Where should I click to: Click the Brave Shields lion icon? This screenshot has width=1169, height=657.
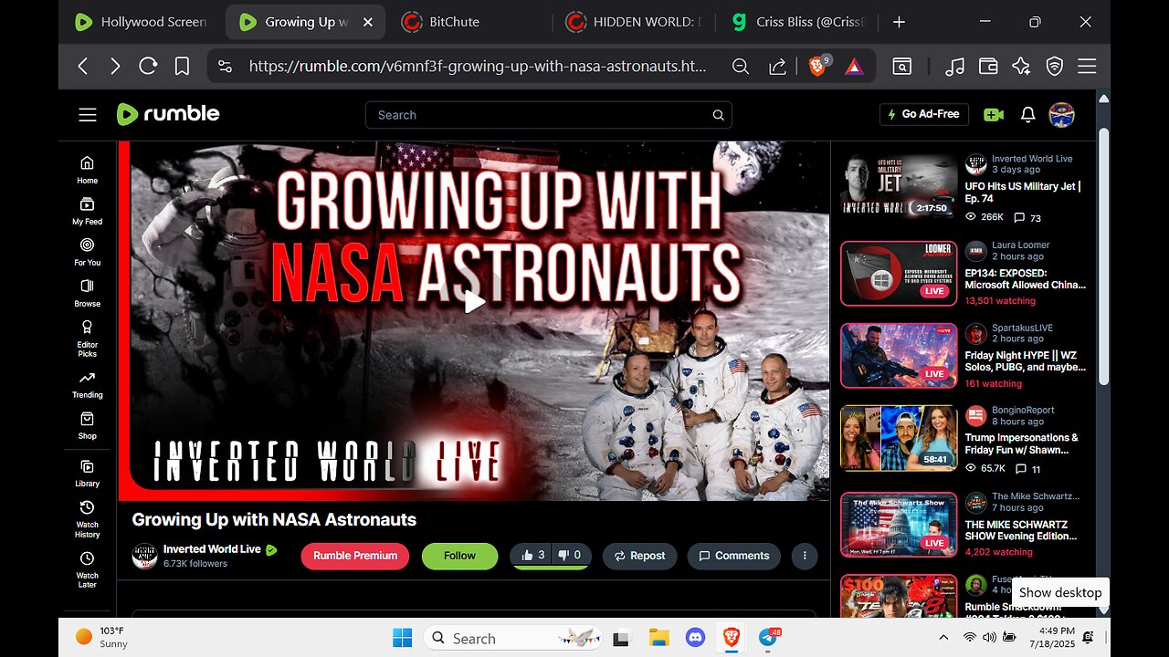point(818,66)
